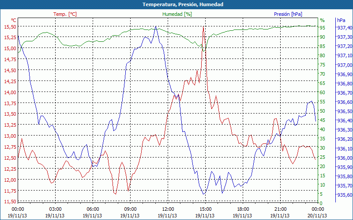353x220 pixels.
Task: Click the 15,25 temperature axis value
Action: [x=10, y=37]
